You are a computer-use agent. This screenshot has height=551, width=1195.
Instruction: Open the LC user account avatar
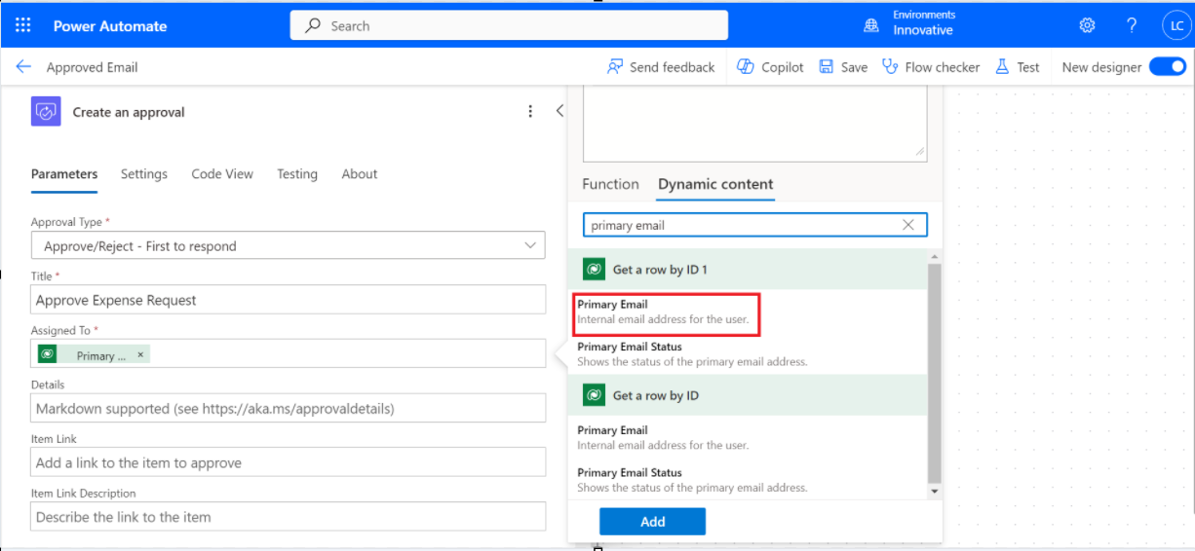point(1175,26)
